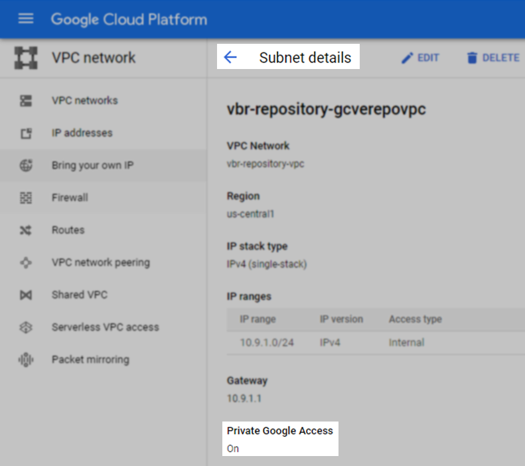
Task: Open Serverless VPC access
Action: pos(105,327)
